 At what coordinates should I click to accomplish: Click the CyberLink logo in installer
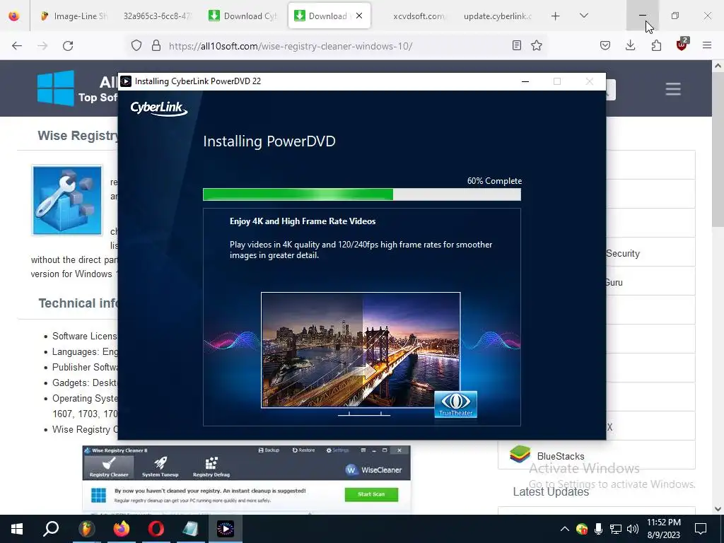point(159,108)
